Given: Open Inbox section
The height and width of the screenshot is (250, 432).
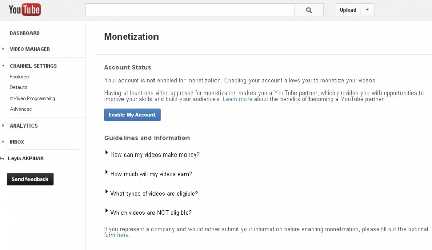Looking at the screenshot, I should click(17, 142).
